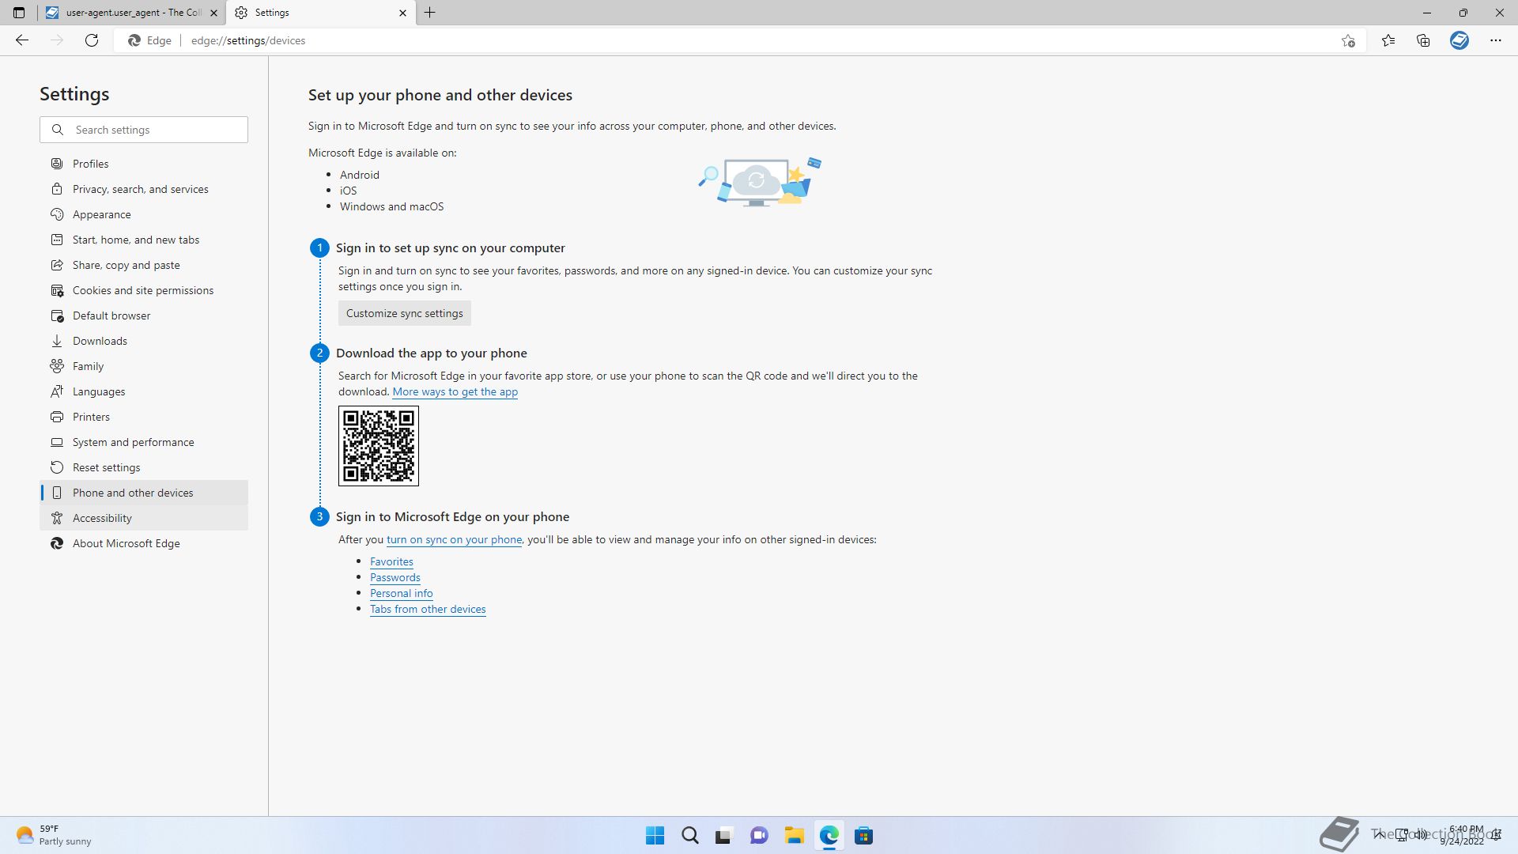Open the Favorites list icon

(1388, 40)
